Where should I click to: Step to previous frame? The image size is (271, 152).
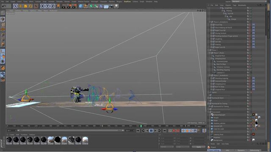coord(147,130)
